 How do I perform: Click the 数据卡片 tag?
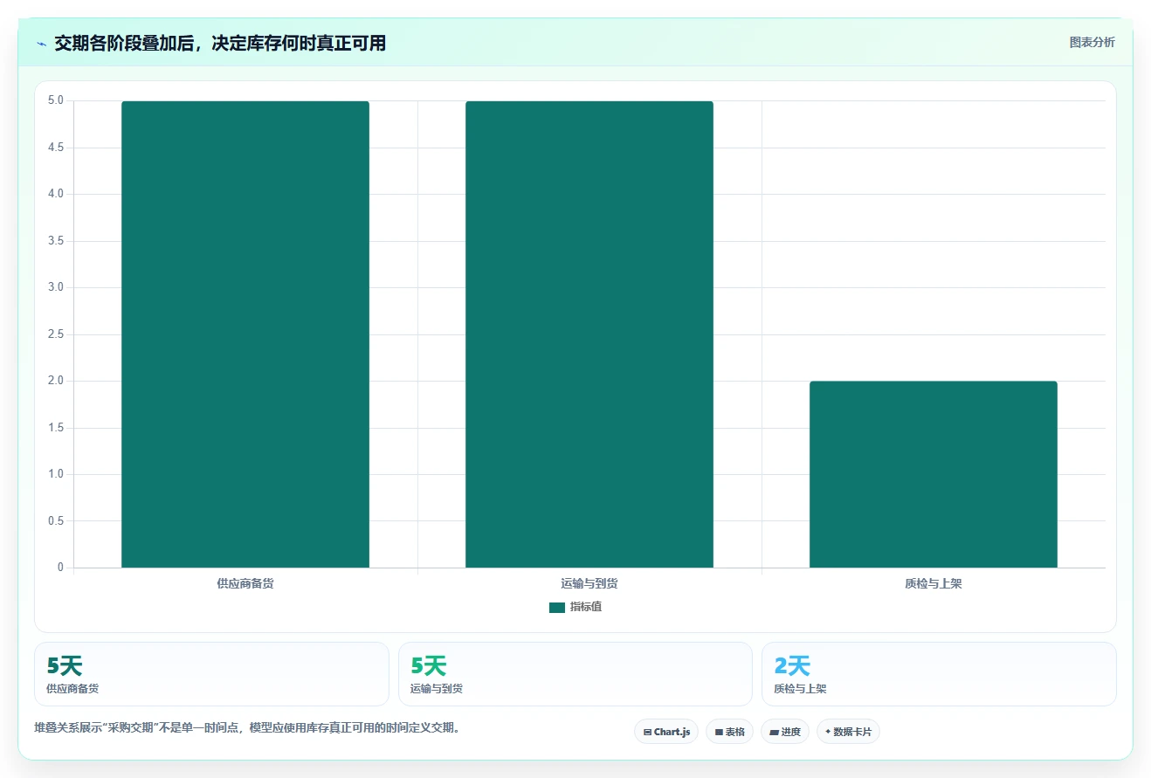[x=848, y=732]
